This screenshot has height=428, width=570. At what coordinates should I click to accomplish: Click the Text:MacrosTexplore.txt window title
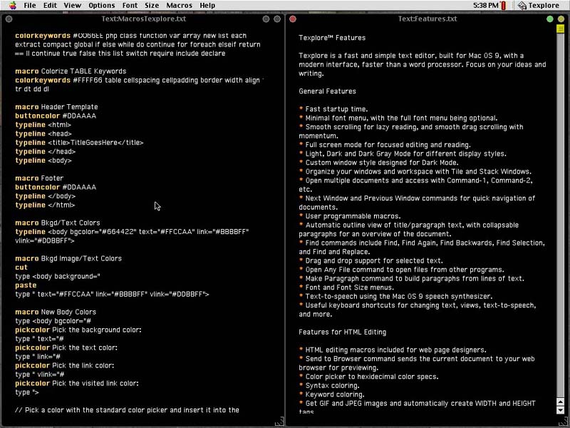tap(144, 19)
